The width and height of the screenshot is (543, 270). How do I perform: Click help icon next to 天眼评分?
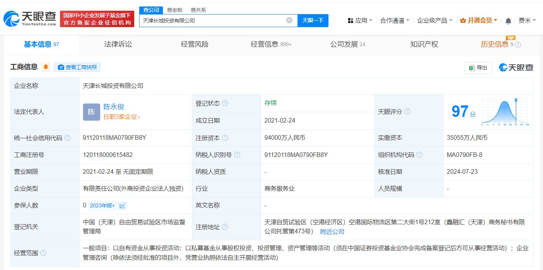(407, 112)
